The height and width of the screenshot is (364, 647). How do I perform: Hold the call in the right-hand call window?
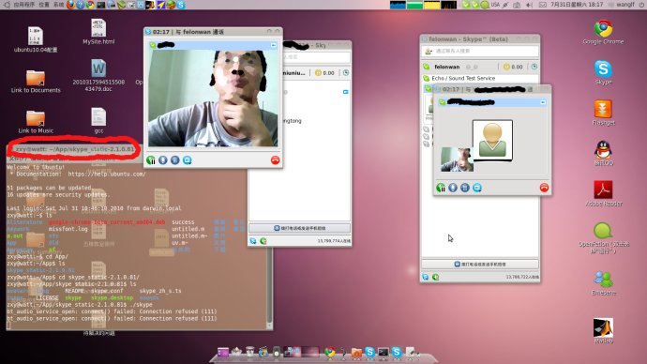click(441, 188)
